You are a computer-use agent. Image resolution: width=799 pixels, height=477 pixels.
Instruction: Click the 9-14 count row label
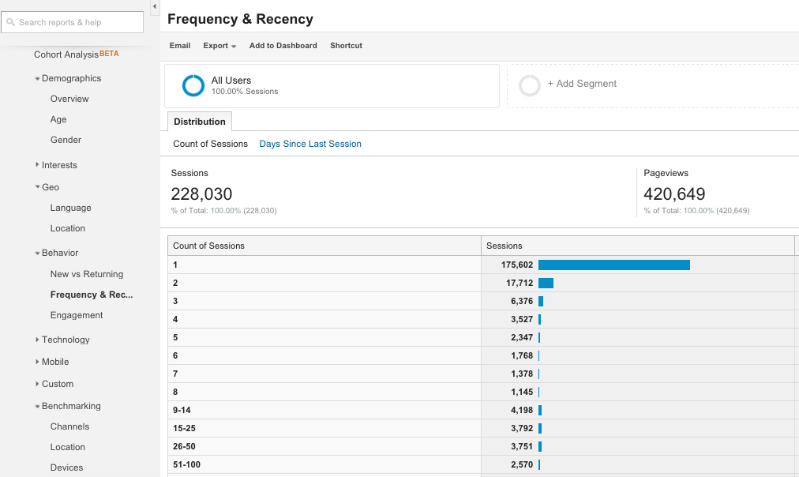click(182, 410)
